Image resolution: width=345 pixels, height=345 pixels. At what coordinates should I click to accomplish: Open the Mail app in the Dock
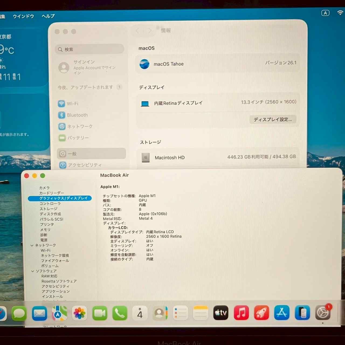pyautogui.click(x=39, y=313)
